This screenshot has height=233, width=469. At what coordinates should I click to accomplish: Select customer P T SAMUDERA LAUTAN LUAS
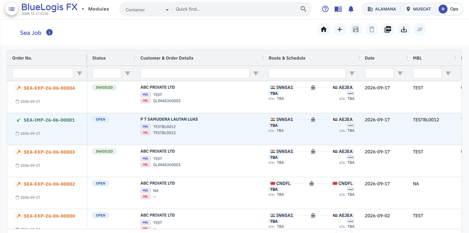[169, 119]
